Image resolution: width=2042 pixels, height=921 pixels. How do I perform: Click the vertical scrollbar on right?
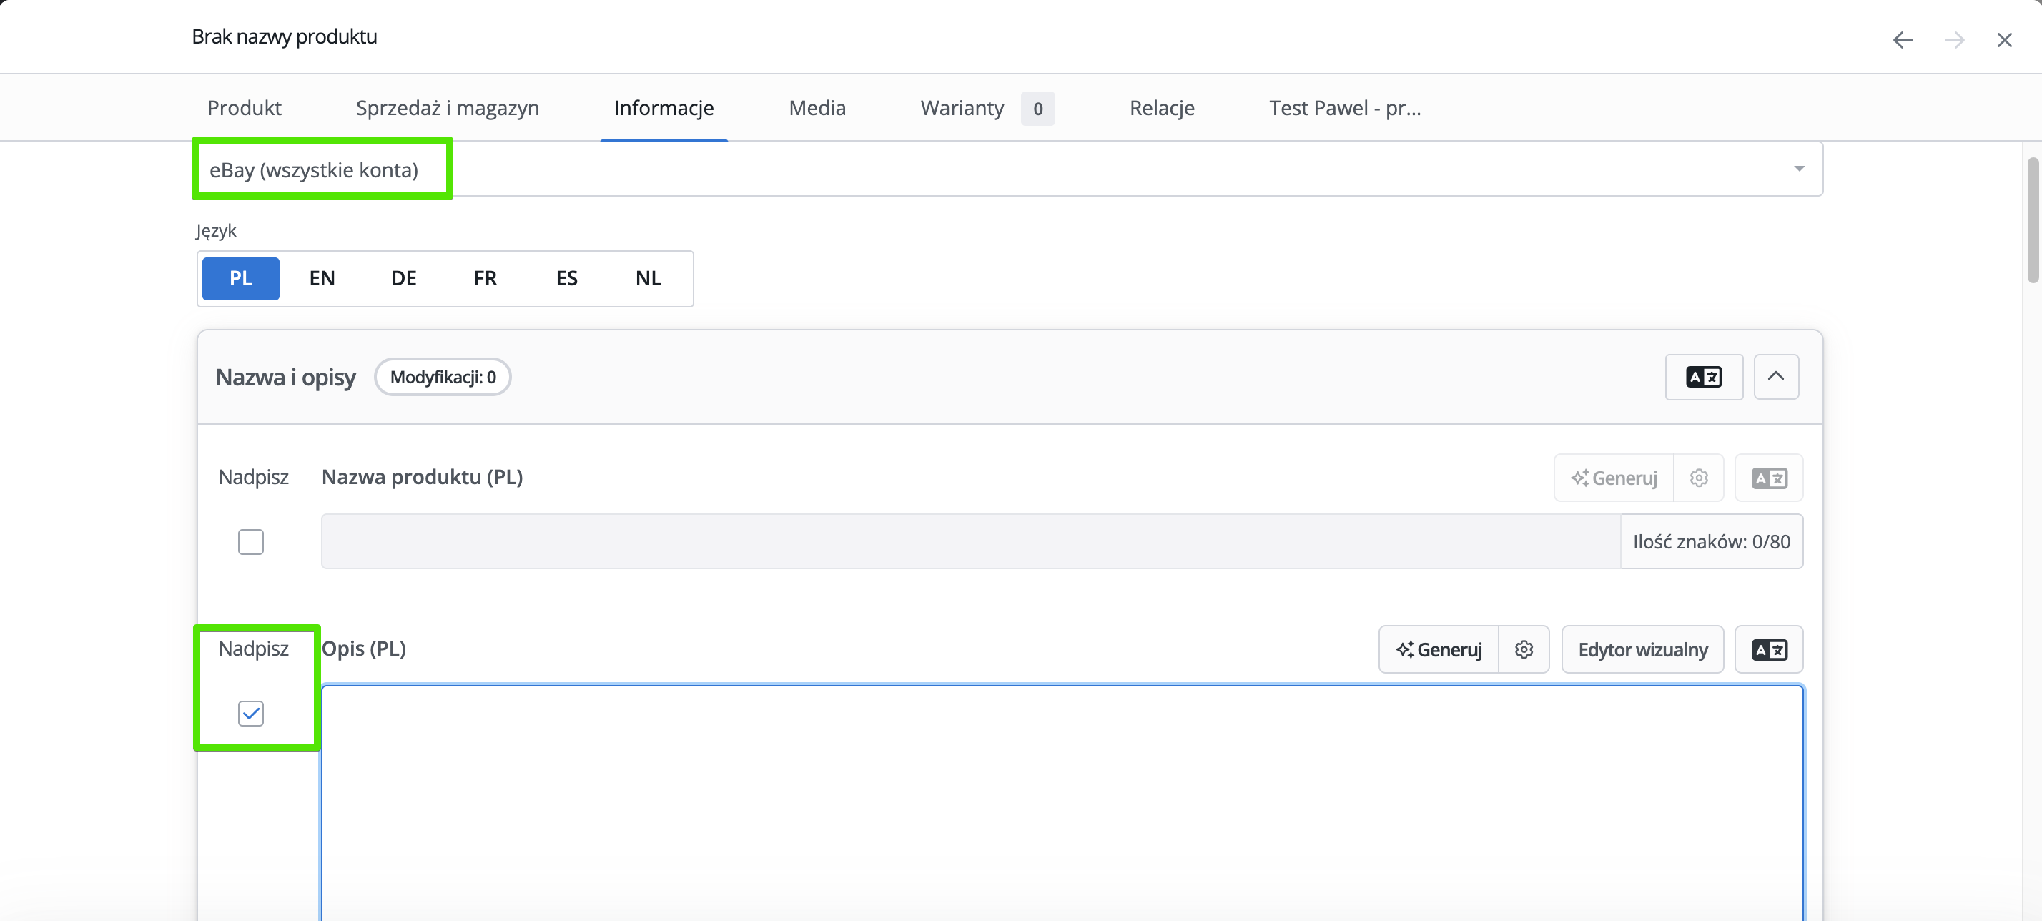coord(2033,222)
